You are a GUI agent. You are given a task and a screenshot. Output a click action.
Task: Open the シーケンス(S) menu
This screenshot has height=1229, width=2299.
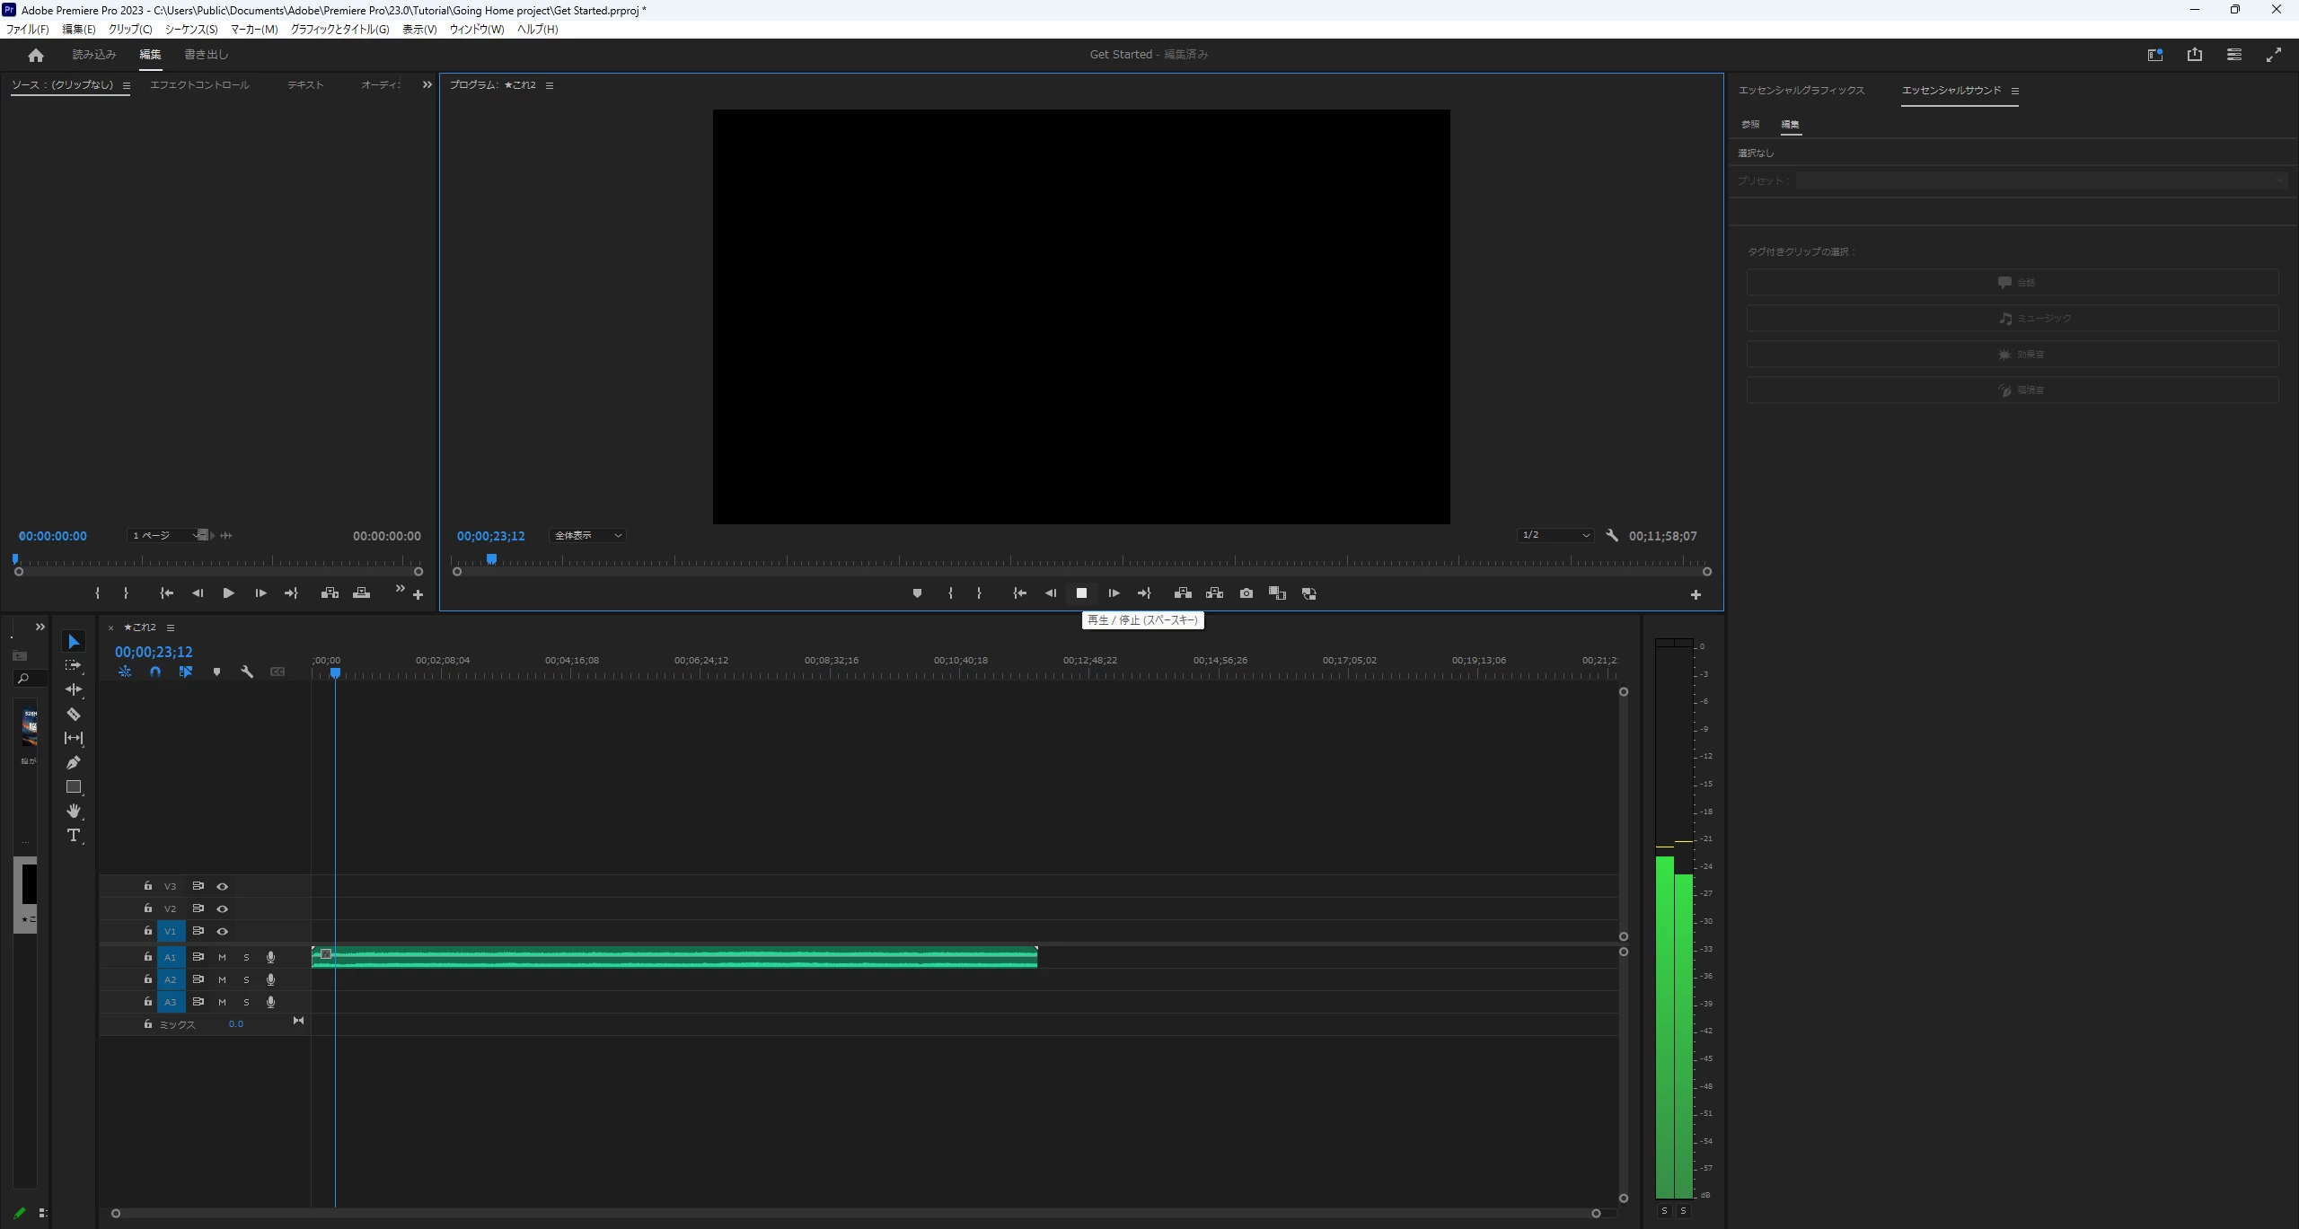click(191, 30)
